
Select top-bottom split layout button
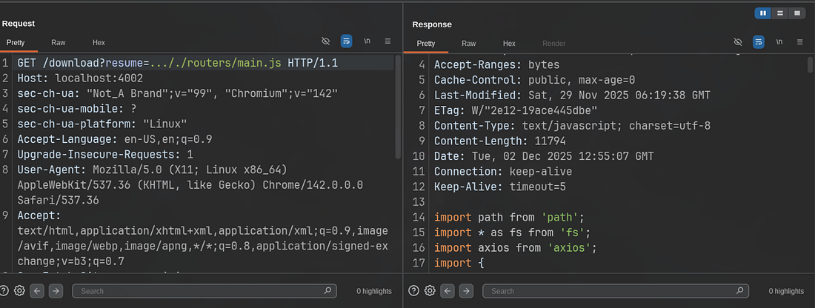(x=779, y=13)
